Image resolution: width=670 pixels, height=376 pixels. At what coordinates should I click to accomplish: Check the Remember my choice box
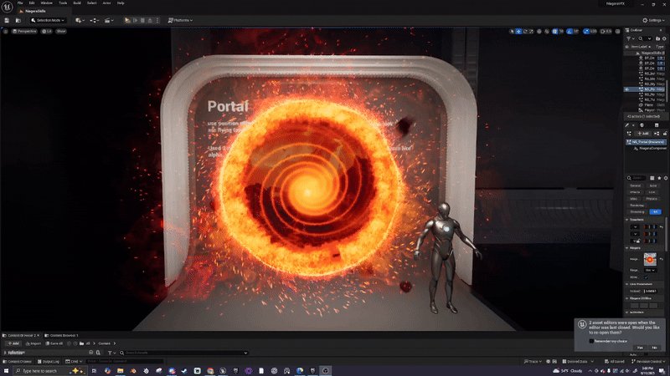(x=591, y=341)
